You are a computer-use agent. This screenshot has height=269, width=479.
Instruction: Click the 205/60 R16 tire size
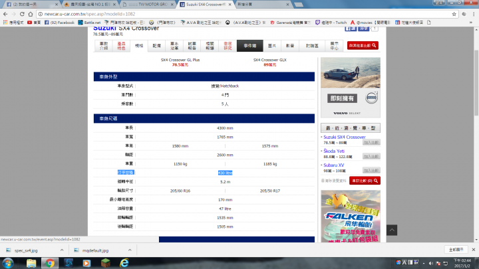[180, 191]
